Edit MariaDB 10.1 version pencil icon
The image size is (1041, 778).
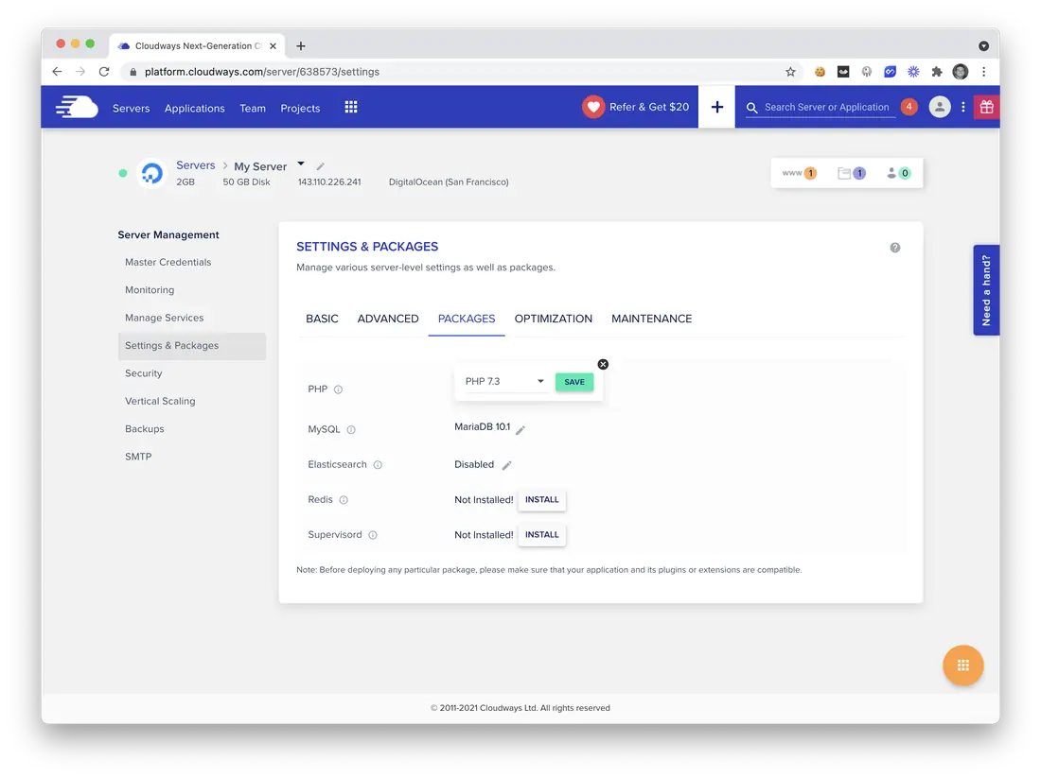coord(520,430)
